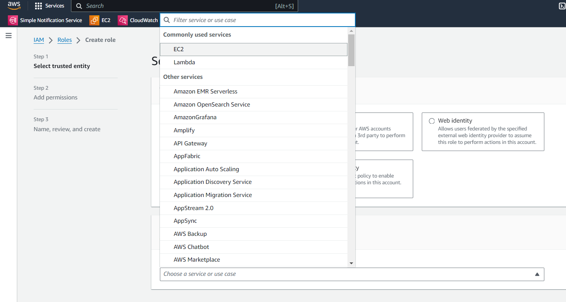Select Application Auto Scaling option

click(254, 169)
